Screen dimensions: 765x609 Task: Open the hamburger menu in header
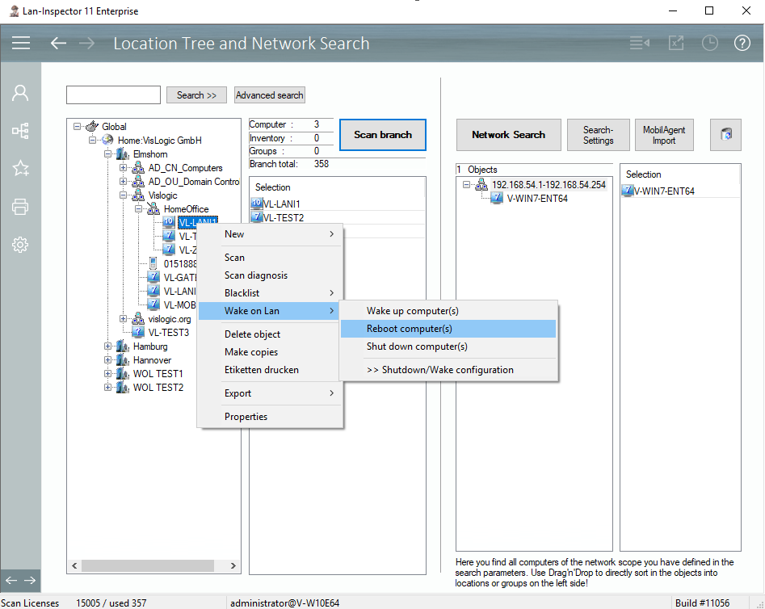(21, 43)
